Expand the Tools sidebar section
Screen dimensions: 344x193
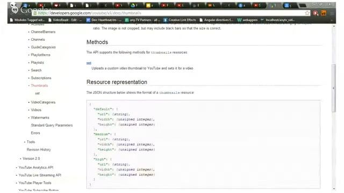pos(31,142)
